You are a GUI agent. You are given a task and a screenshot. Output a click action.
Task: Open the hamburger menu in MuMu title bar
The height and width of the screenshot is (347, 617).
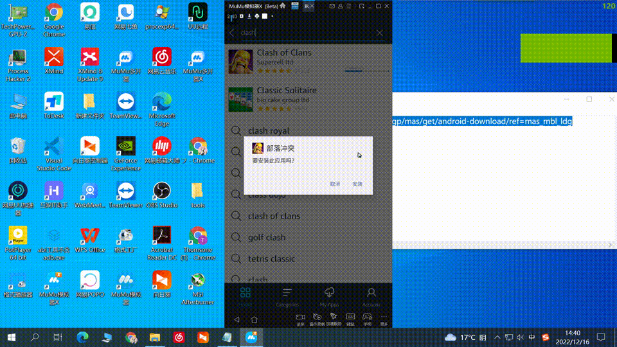click(x=348, y=6)
